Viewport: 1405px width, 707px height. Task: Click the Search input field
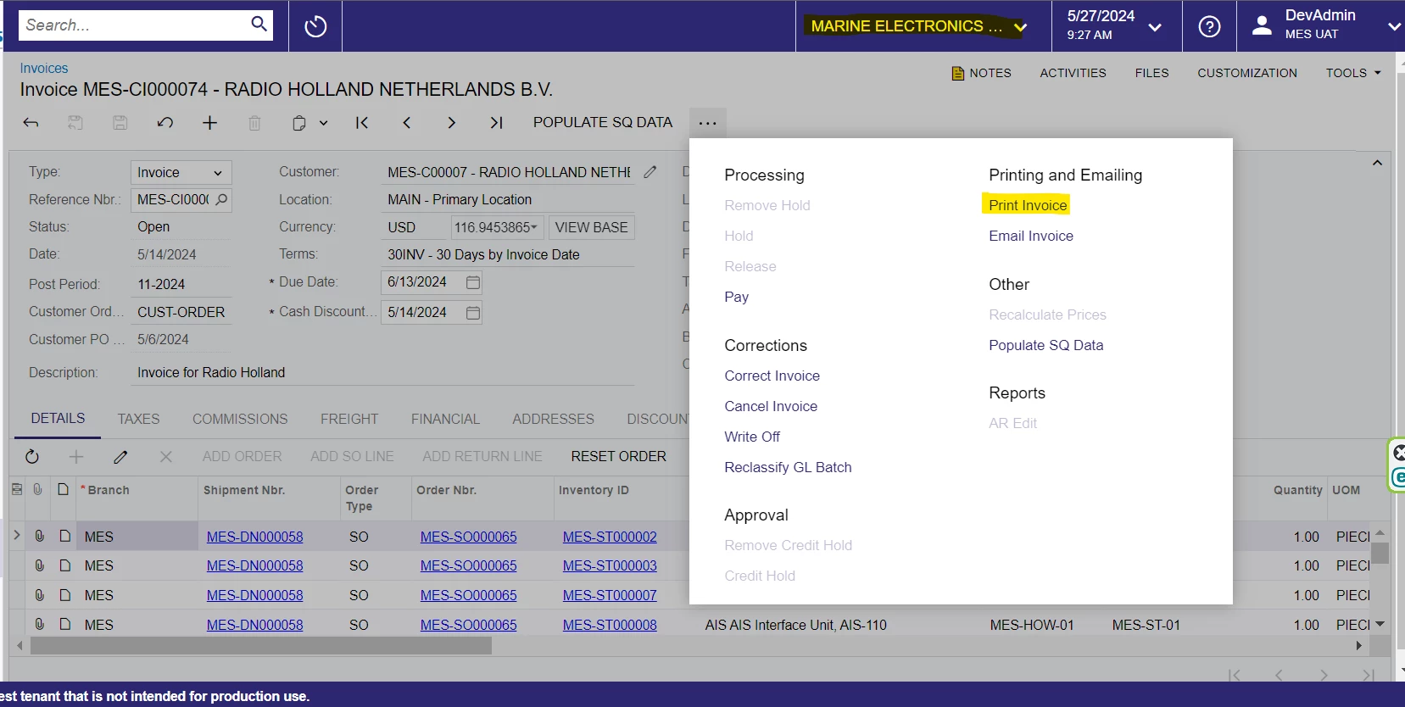[x=136, y=25]
